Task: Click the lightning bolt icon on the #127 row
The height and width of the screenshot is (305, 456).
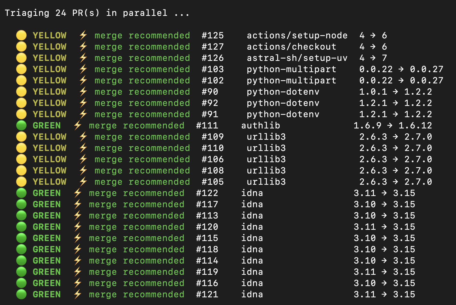Action: 83,47
